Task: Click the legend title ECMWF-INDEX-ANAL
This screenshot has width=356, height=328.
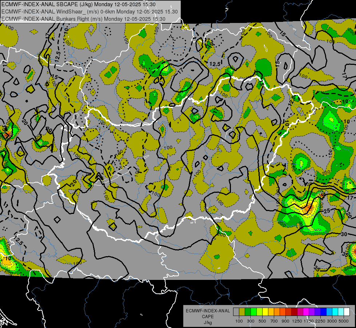Action: pyautogui.click(x=208, y=311)
